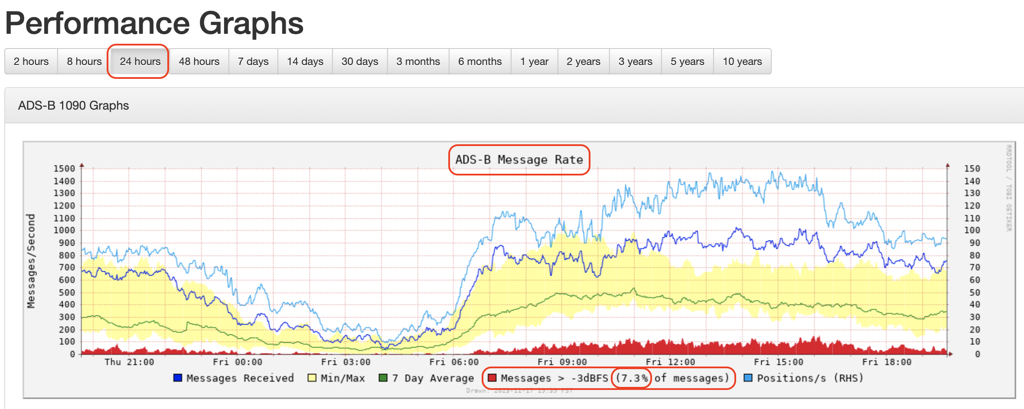Select the 6 months range
The image size is (1024, 409).
480,62
